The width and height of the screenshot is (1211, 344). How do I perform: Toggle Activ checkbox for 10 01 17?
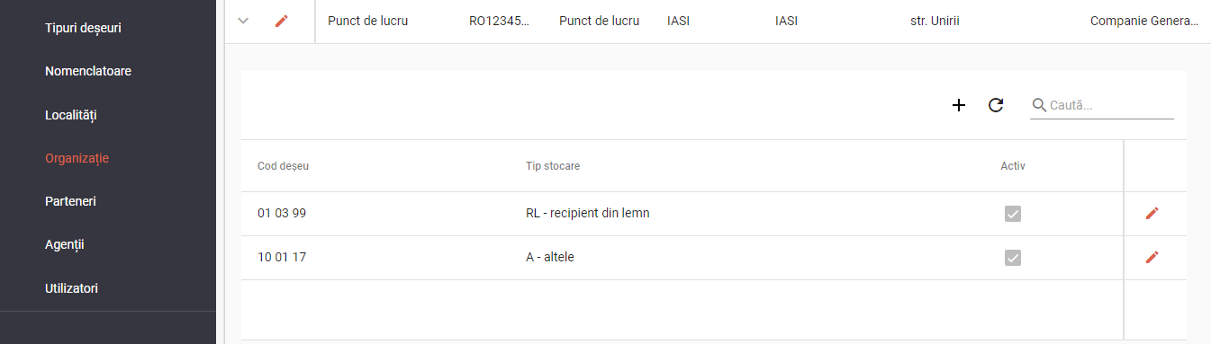click(1013, 258)
